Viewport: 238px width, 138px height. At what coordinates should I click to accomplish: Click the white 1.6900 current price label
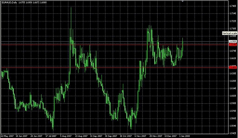[233, 41]
